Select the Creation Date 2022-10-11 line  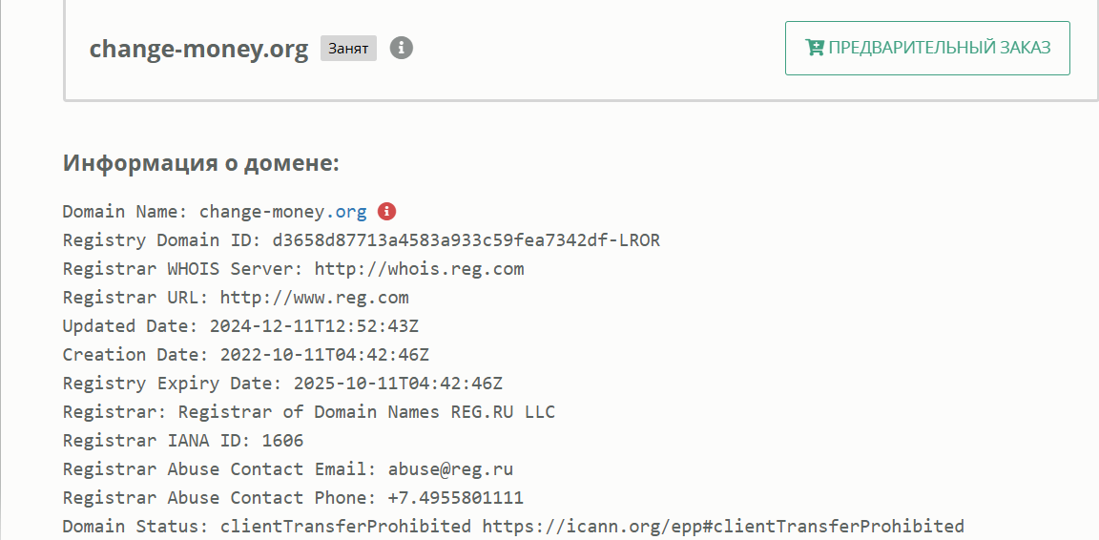[246, 355]
